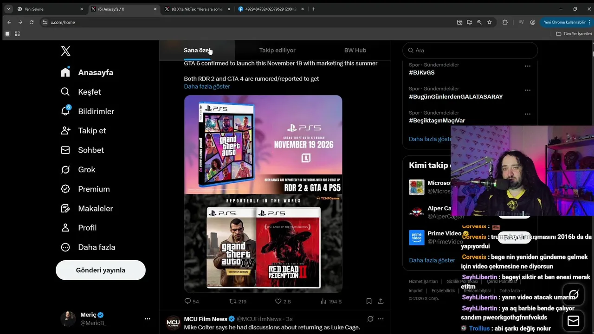Image resolution: width=594 pixels, height=334 pixels.
Task: Open #BeşiktaşınMaçıVar trending hashtag
Action: (x=437, y=120)
